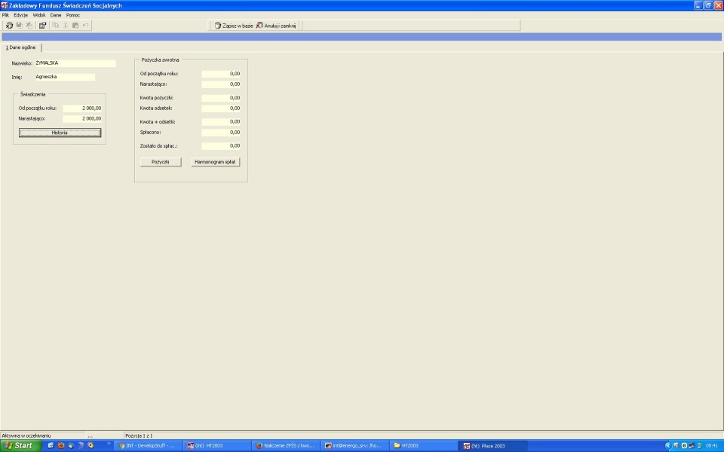Screen dimensions: 724x452
Task: Open the Dane menu
Action: click(x=56, y=15)
